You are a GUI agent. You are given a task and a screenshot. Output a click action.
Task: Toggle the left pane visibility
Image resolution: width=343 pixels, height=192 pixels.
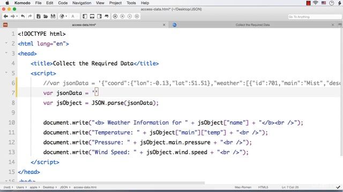point(85,17)
